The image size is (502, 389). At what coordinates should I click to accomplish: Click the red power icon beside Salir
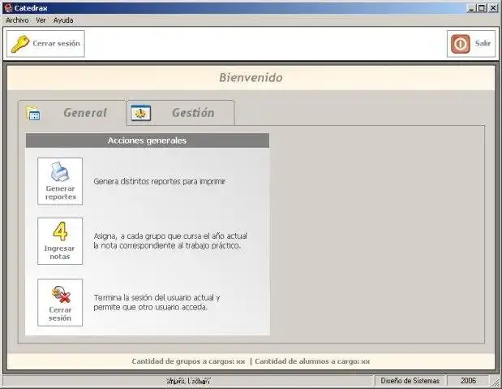pos(461,44)
